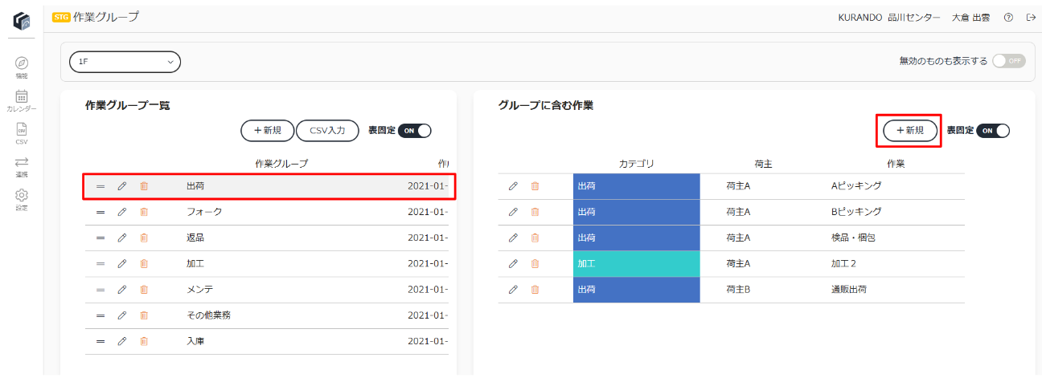The width and height of the screenshot is (1042, 378).
Task: Delete the 加工 work group
Action: tap(144, 263)
